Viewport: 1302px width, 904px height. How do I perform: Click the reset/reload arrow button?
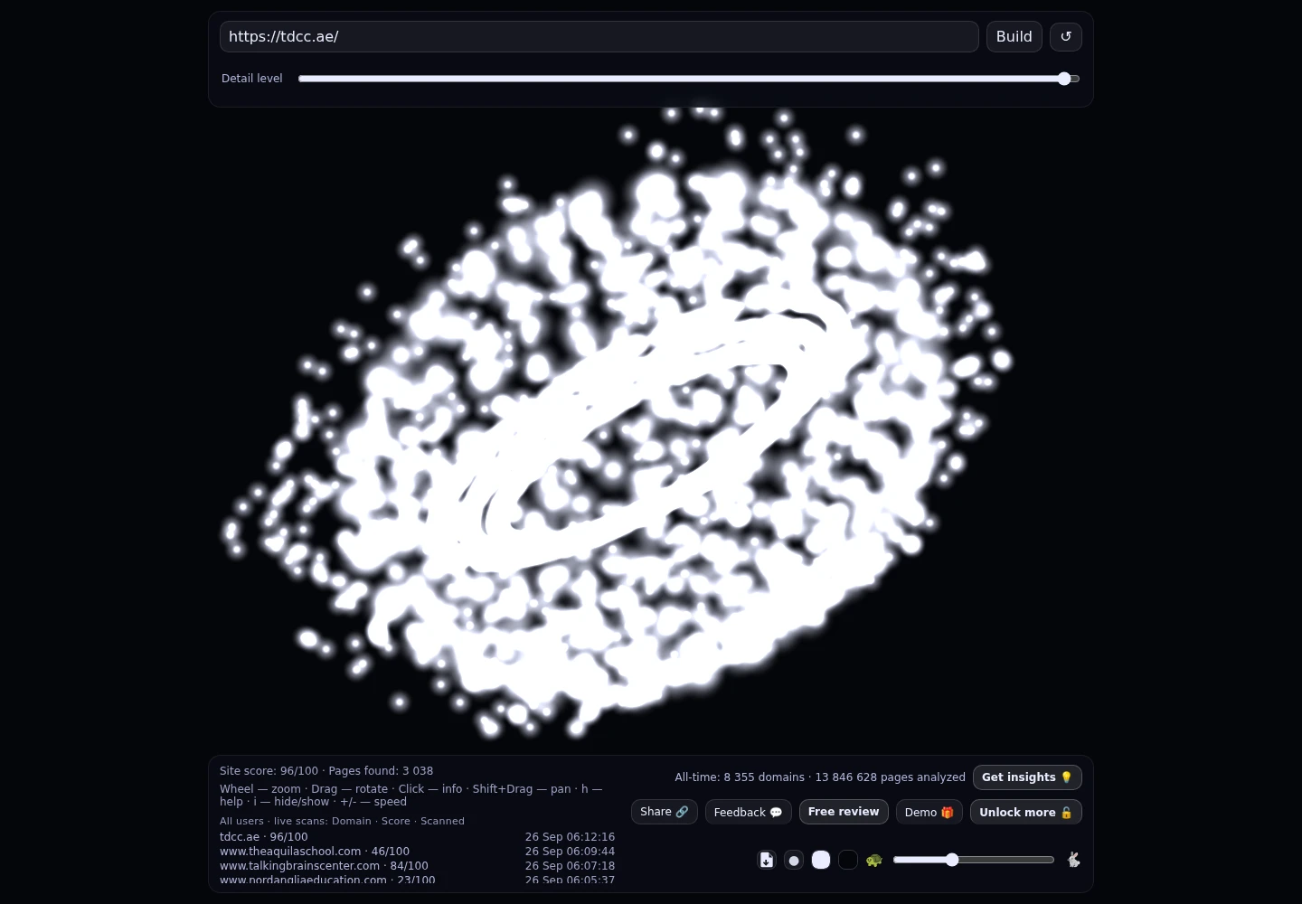tap(1065, 37)
